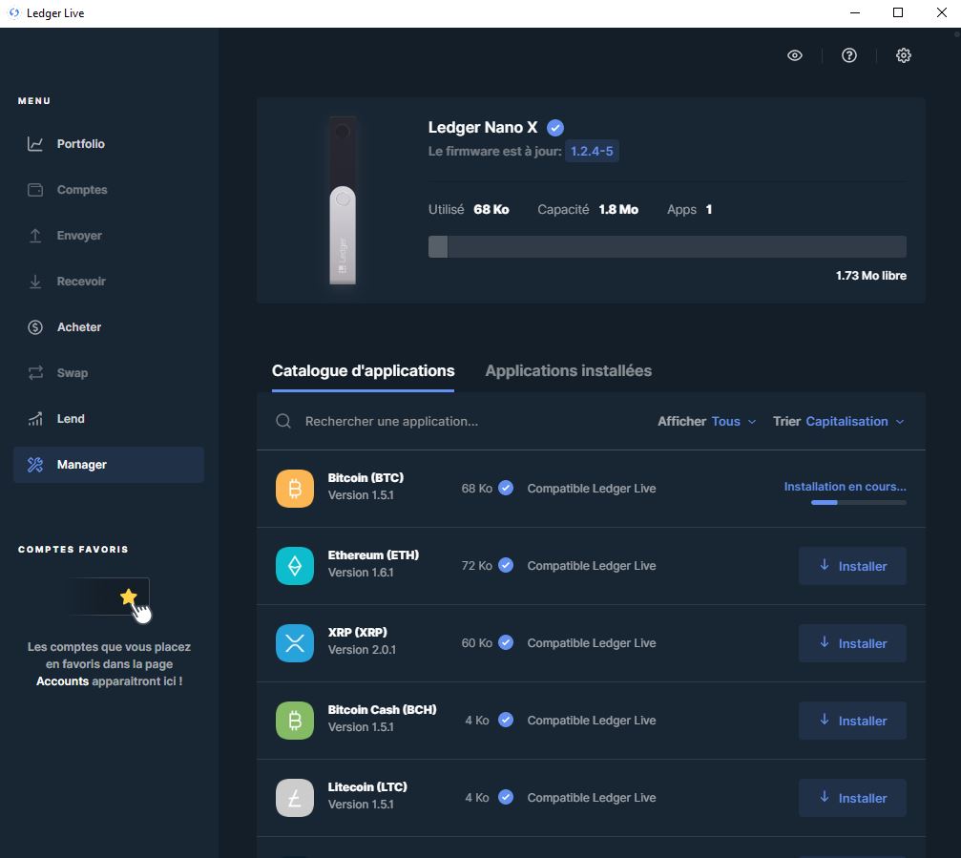The width and height of the screenshot is (961, 858).
Task: Click the Bitcoin (BTC) app icon
Action: point(294,489)
